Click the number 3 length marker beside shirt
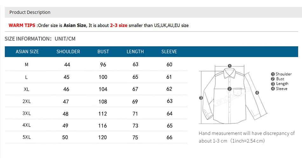302x160 pixels. (201, 98)
